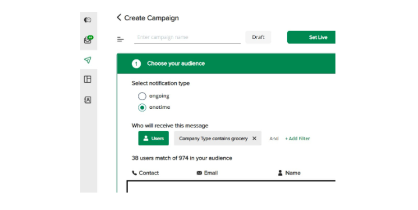This screenshot has height=210, width=418.
Task: Click the Enter campaign name field
Action: coord(187,37)
